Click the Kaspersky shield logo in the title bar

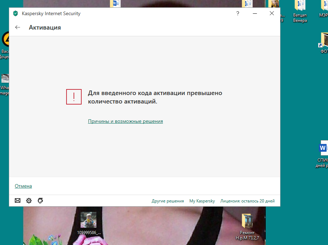click(x=15, y=14)
